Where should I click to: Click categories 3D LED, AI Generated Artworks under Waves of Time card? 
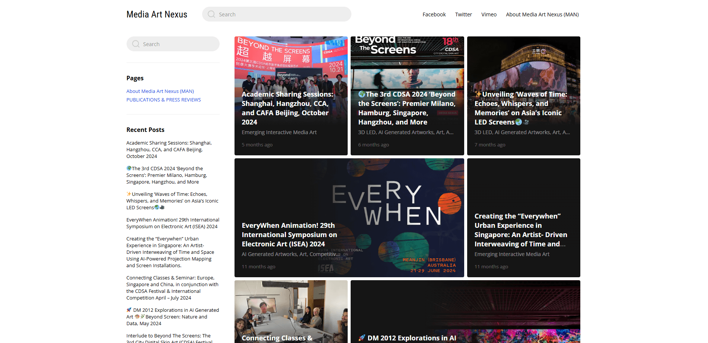522,132
